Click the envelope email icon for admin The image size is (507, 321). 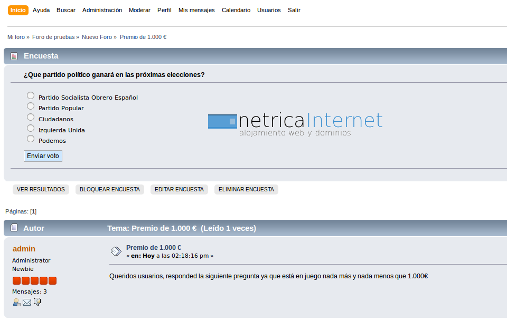(27, 302)
